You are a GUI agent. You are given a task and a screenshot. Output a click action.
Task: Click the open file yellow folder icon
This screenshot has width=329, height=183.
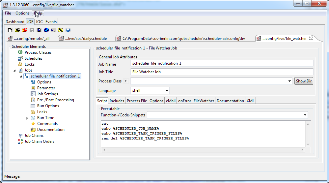pyautogui.click(x=17, y=30)
